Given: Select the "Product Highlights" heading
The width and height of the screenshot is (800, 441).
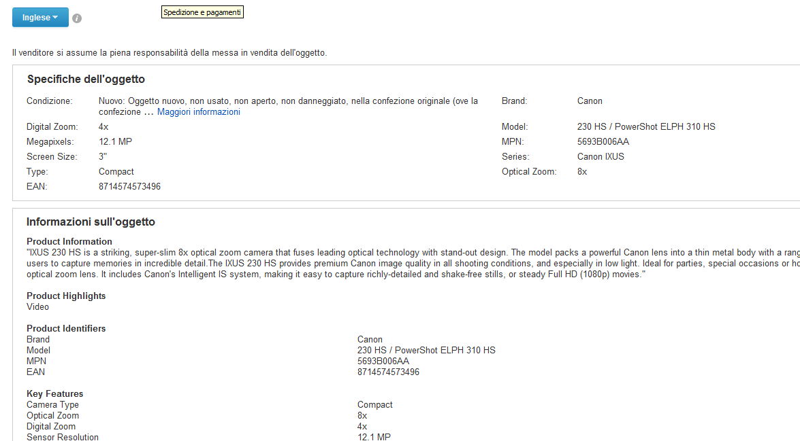Looking at the screenshot, I should click(x=66, y=296).
